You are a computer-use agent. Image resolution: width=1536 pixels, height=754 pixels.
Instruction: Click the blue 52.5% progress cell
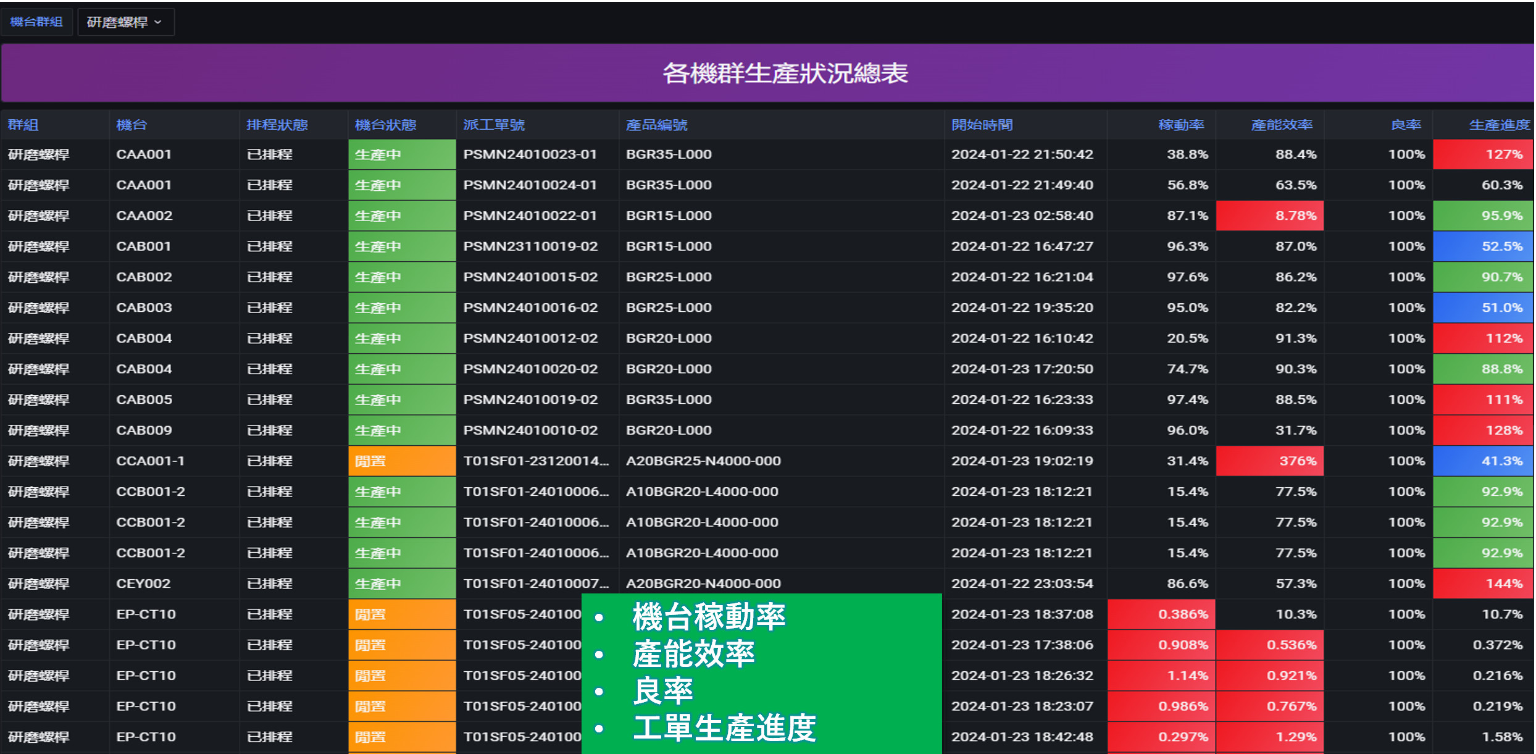pos(1483,246)
